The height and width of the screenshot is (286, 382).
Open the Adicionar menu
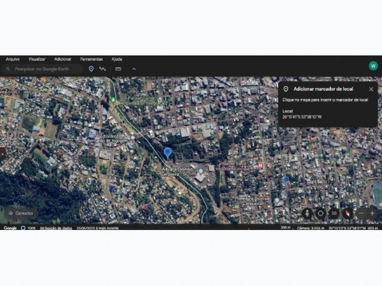(63, 59)
